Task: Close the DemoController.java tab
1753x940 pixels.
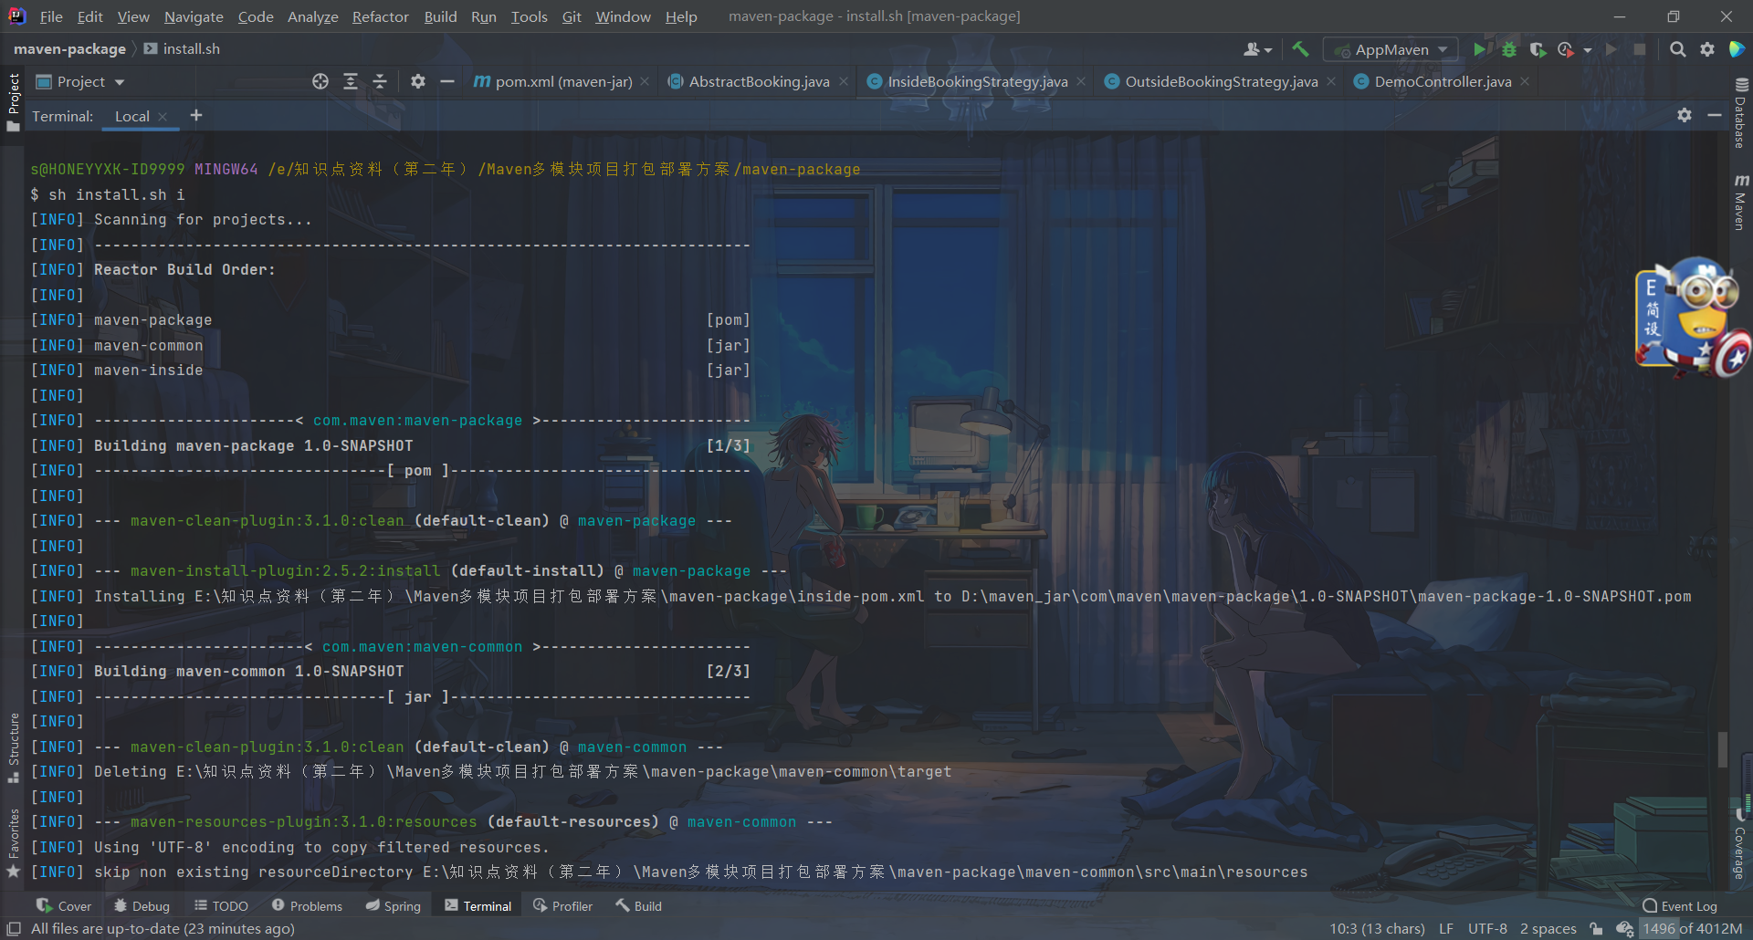Action: [1525, 81]
